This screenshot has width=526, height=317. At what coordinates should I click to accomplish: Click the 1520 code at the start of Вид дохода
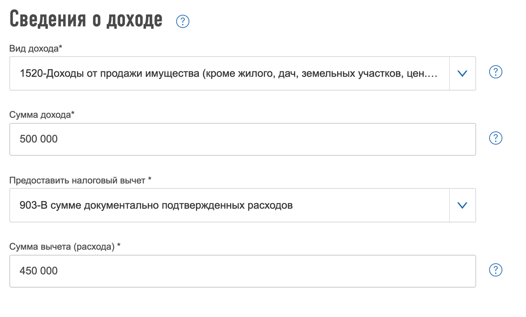tap(29, 74)
